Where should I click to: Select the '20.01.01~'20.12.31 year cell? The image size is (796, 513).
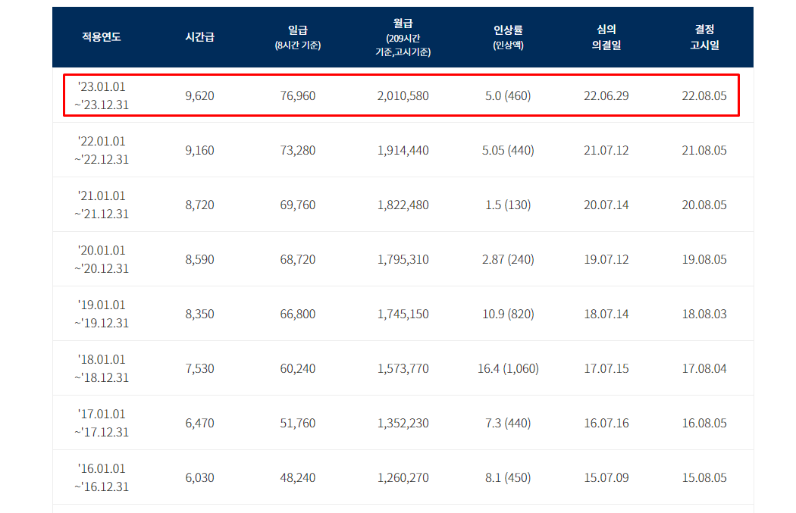pos(102,259)
